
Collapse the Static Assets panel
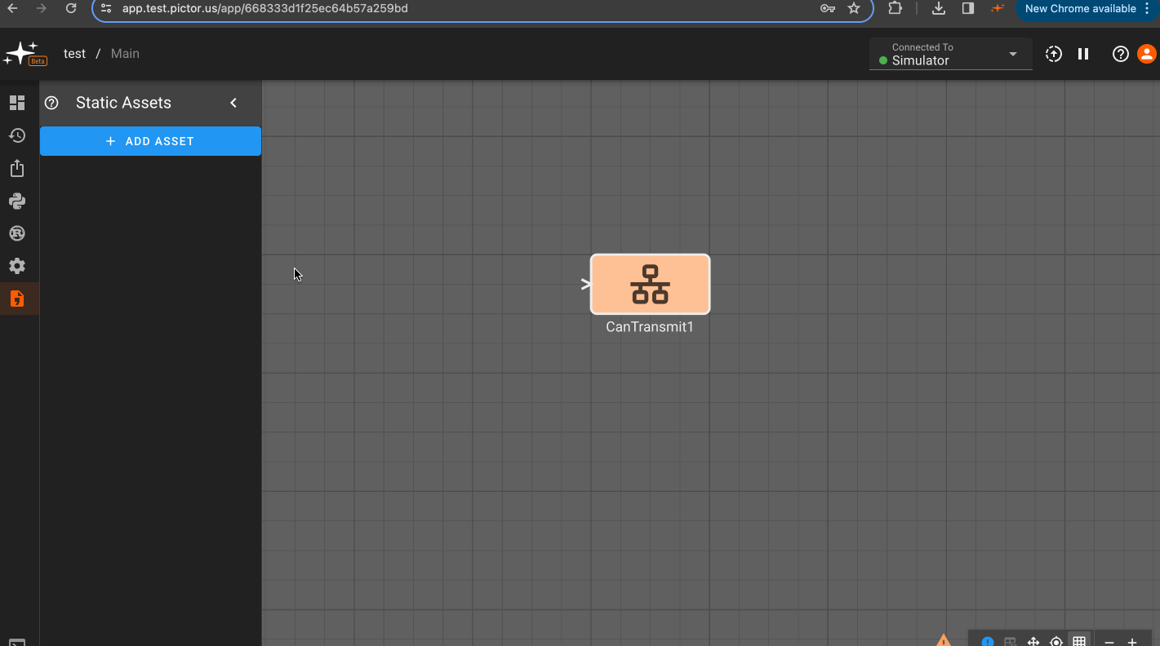pyautogui.click(x=233, y=103)
